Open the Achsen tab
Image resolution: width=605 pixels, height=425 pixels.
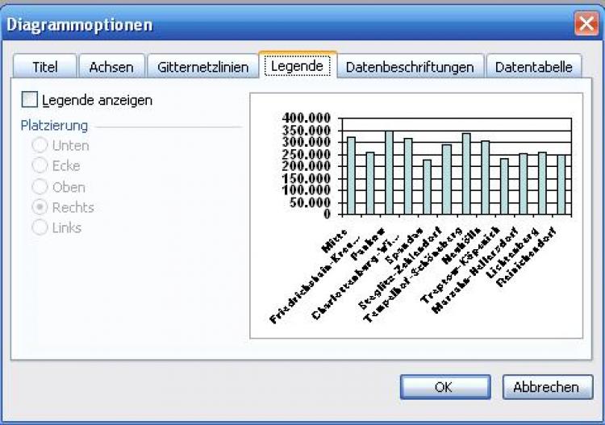(111, 67)
